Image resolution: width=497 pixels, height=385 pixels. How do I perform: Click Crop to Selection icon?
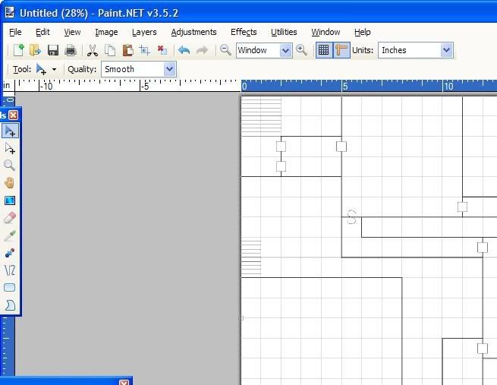tap(144, 50)
